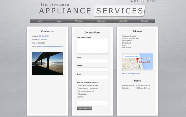Click the pier beach photo
This screenshot has height=117, width=186.
[x=48, y=64]
